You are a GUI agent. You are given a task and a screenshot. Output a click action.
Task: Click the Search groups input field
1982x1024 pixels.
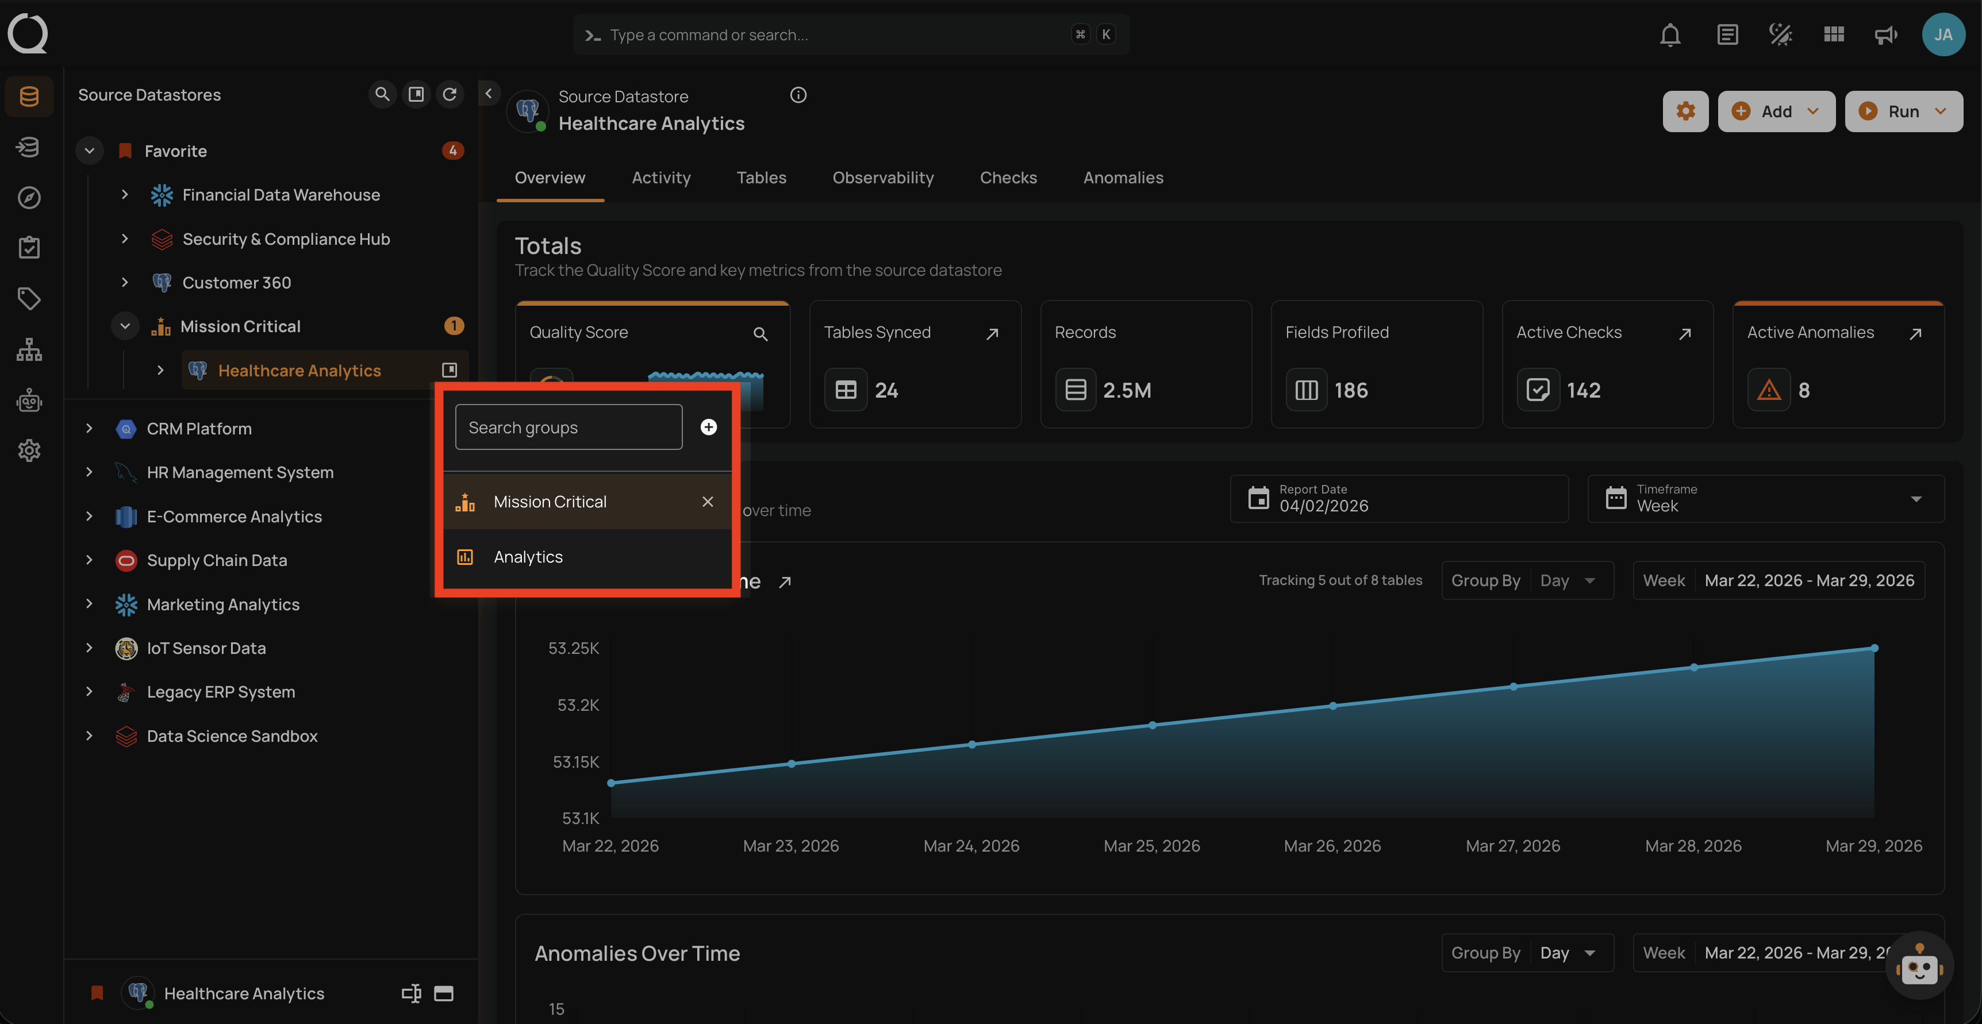click(x=568, y=427)
